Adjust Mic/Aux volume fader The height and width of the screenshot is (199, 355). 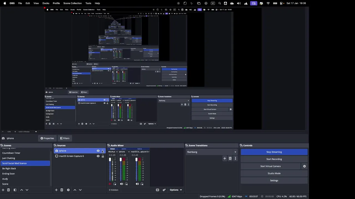pyautogui.click(x=110, y=160)
